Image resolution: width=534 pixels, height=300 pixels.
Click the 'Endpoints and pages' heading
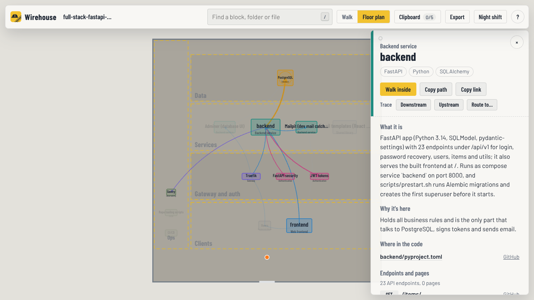[x=405, y=273]
